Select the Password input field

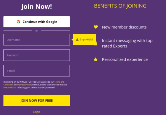pyautogui.click(x=37, y=55)
